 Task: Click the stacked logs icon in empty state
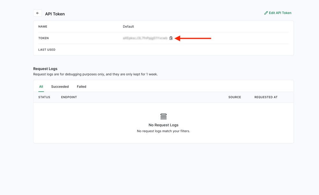tap(163, 116)
